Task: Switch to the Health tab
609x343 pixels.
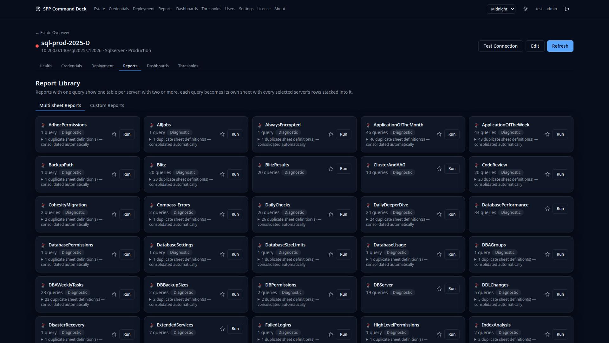Action: [x=46, y=66]
